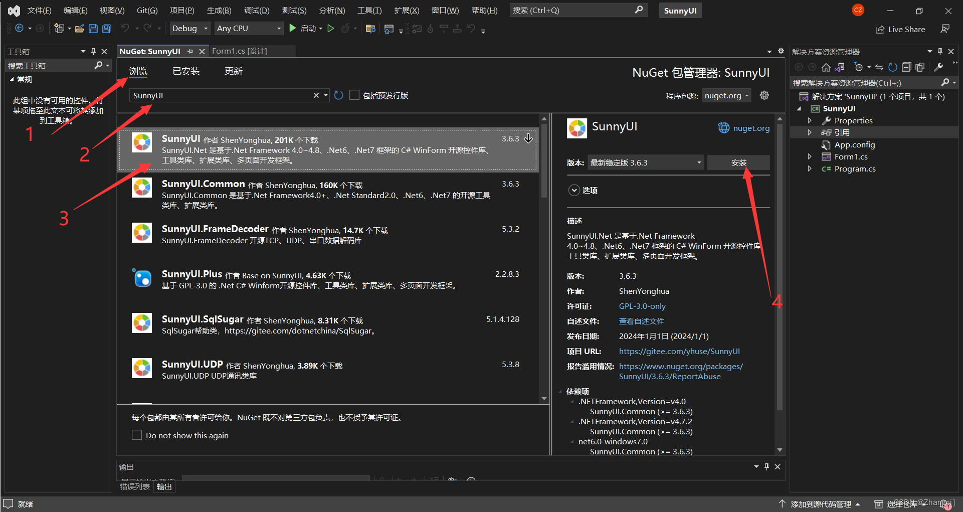Click the Live Share button
This screenshot has width=963, height=512.
pos(900,29)
